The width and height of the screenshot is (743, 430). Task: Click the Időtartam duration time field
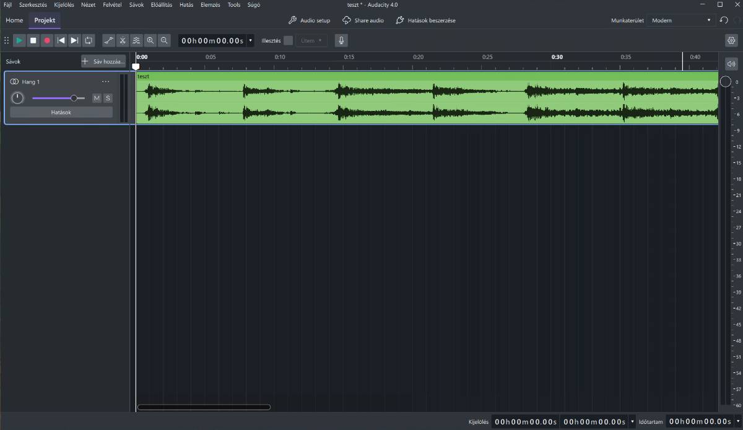tap(700, 422)
